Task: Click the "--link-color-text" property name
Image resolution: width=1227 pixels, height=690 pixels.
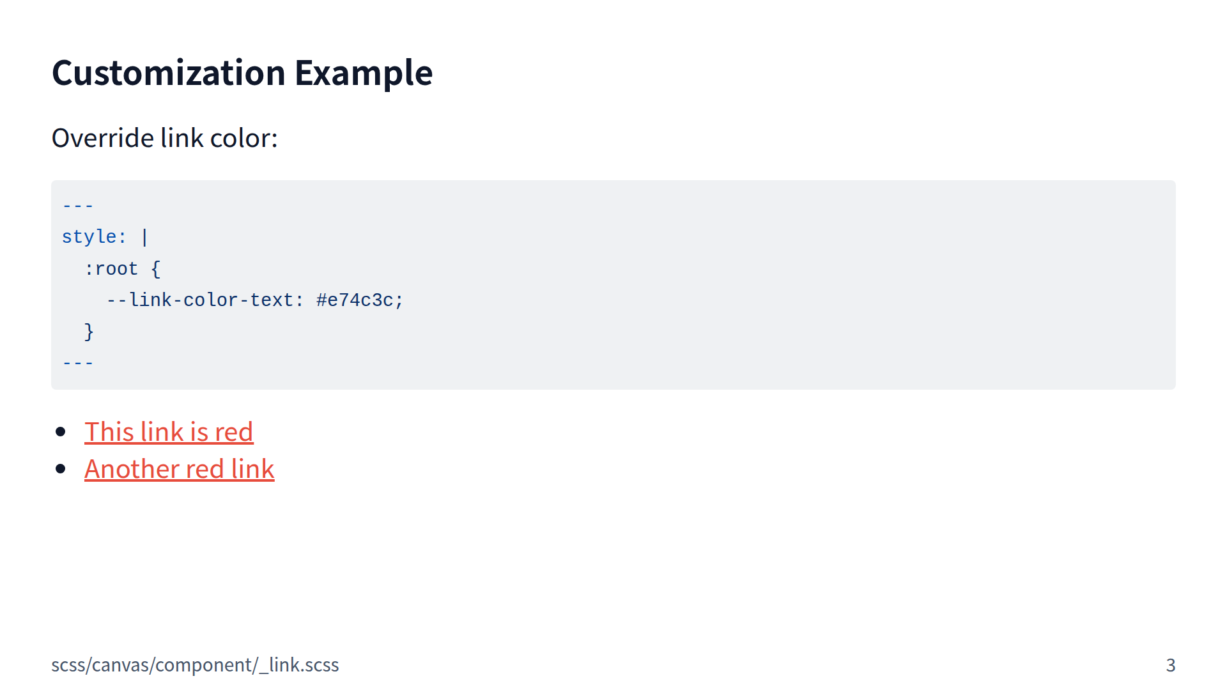Action: [199, 300]
